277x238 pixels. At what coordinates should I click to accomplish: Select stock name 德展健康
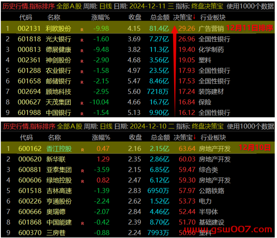pos(58,50)
